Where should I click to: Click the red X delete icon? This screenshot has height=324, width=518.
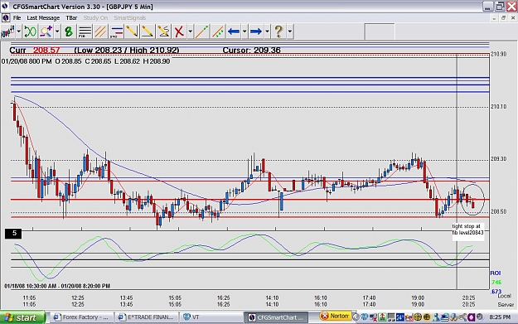click(x=179, y=31)
